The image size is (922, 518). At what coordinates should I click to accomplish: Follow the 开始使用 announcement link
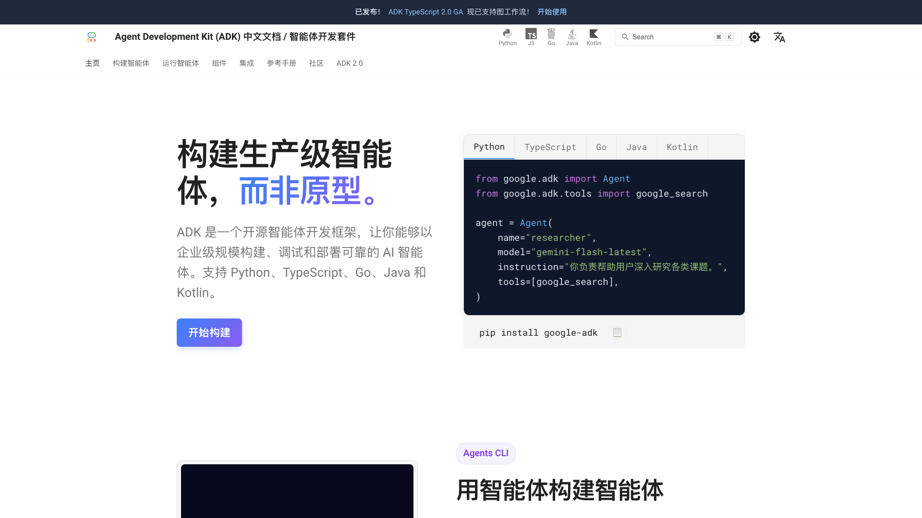[552, 12]
